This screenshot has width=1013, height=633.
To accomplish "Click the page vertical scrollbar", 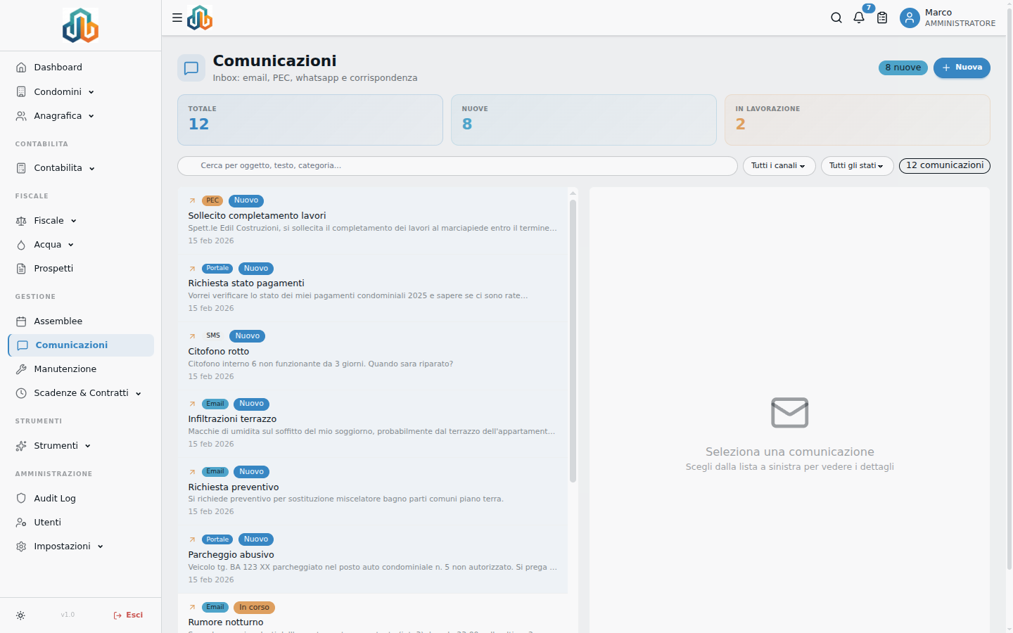I will pyautogui.click(x=1009, y=288).
